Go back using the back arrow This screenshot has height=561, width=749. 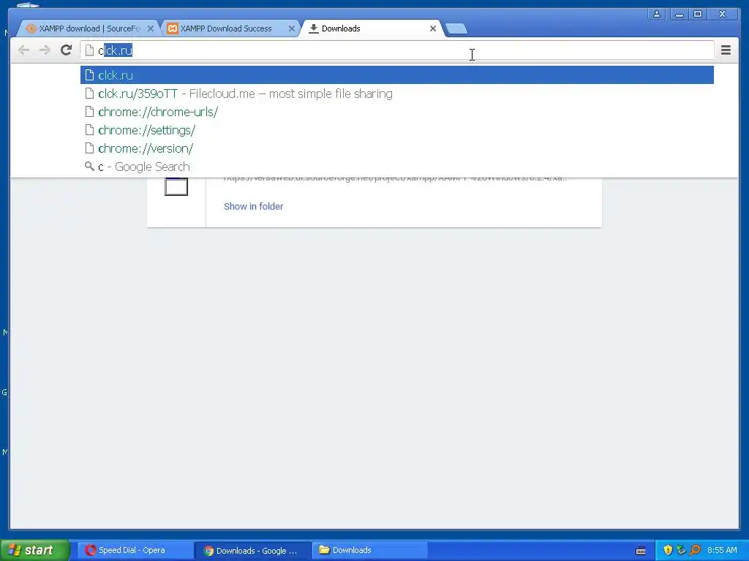23,50
